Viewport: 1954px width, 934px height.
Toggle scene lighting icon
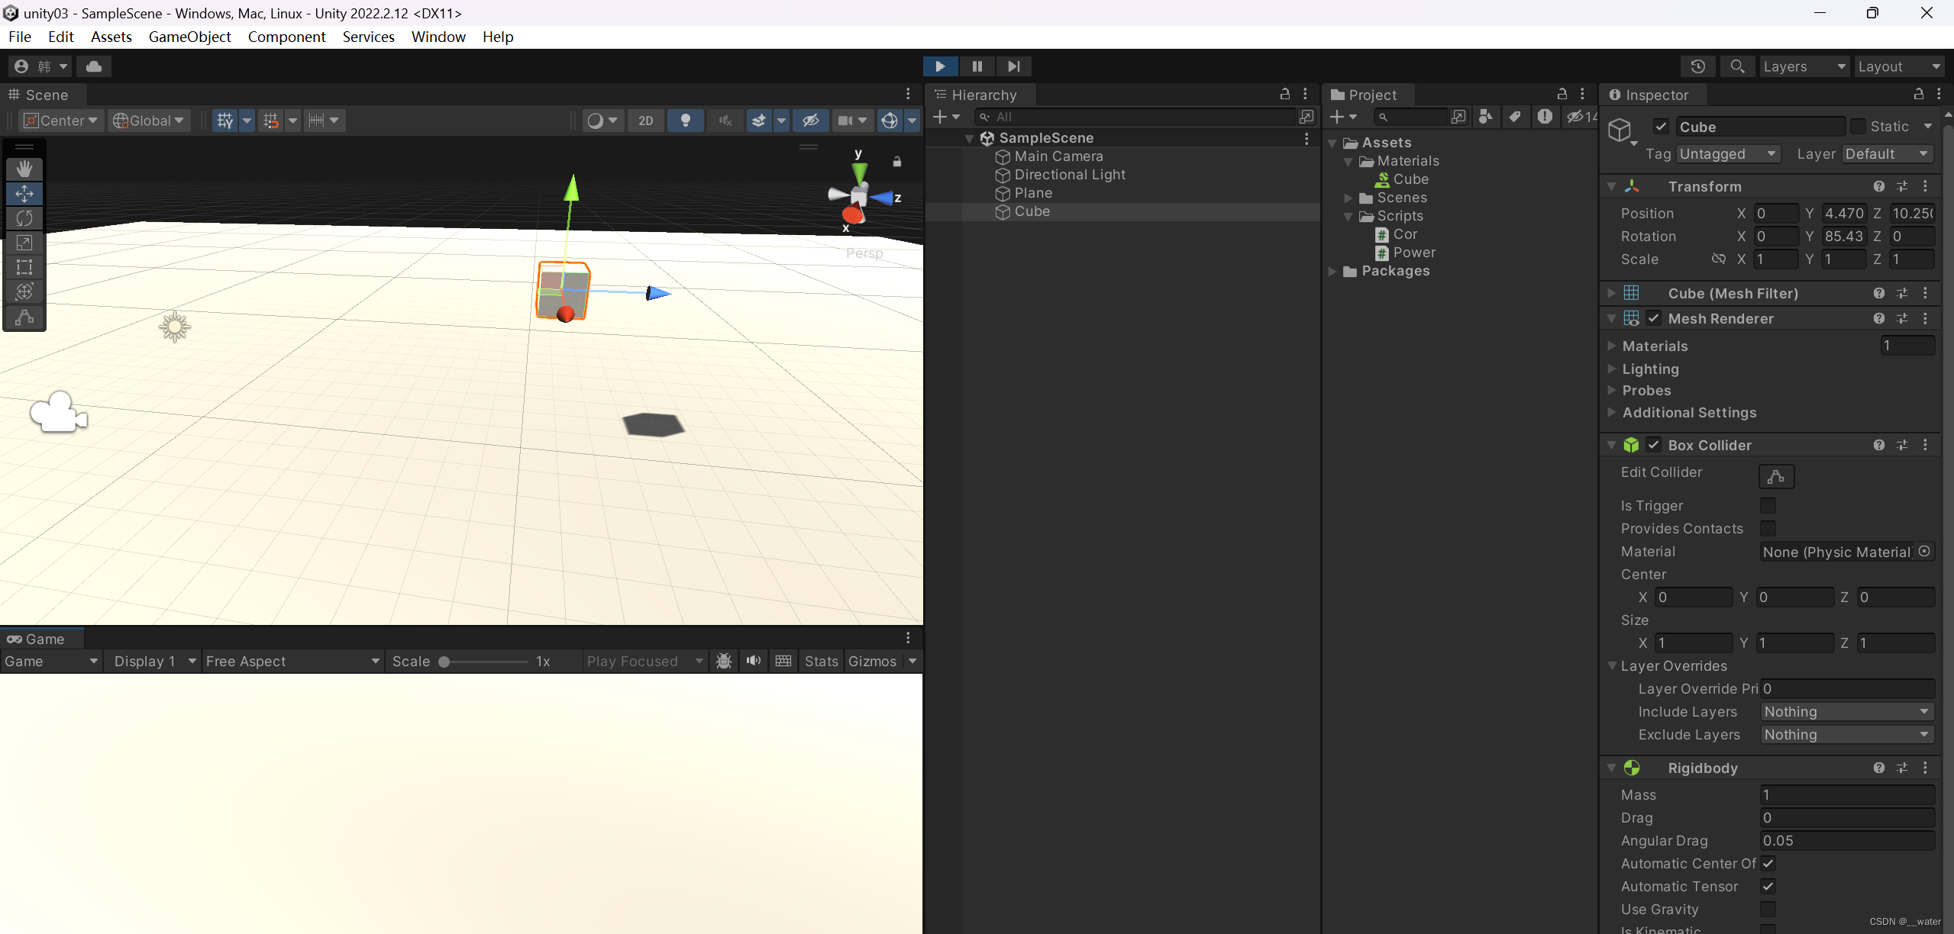point(685,121)
